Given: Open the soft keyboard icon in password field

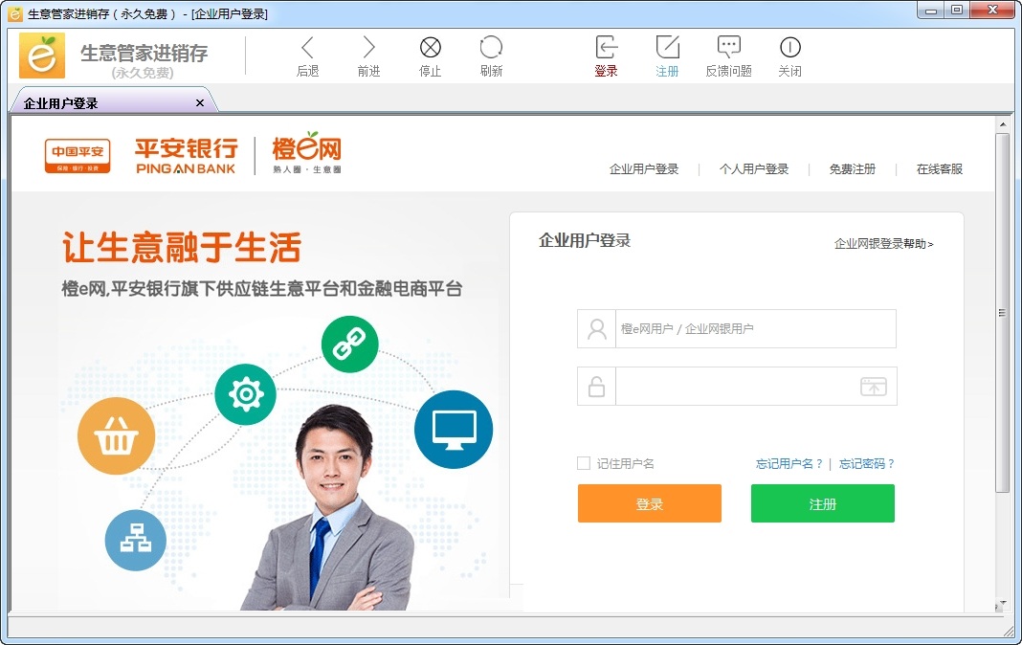Looking at the screenshot, I should click(x=874, y=387).
